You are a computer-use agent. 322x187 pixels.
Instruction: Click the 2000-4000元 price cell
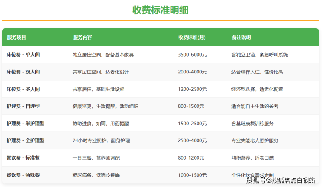[x=192, y=72]
